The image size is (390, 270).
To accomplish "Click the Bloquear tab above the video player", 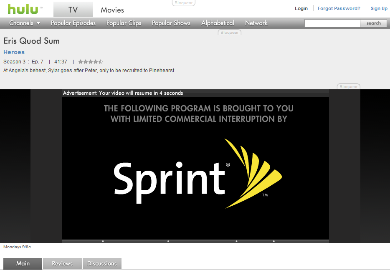I will (x=349, y=86).
